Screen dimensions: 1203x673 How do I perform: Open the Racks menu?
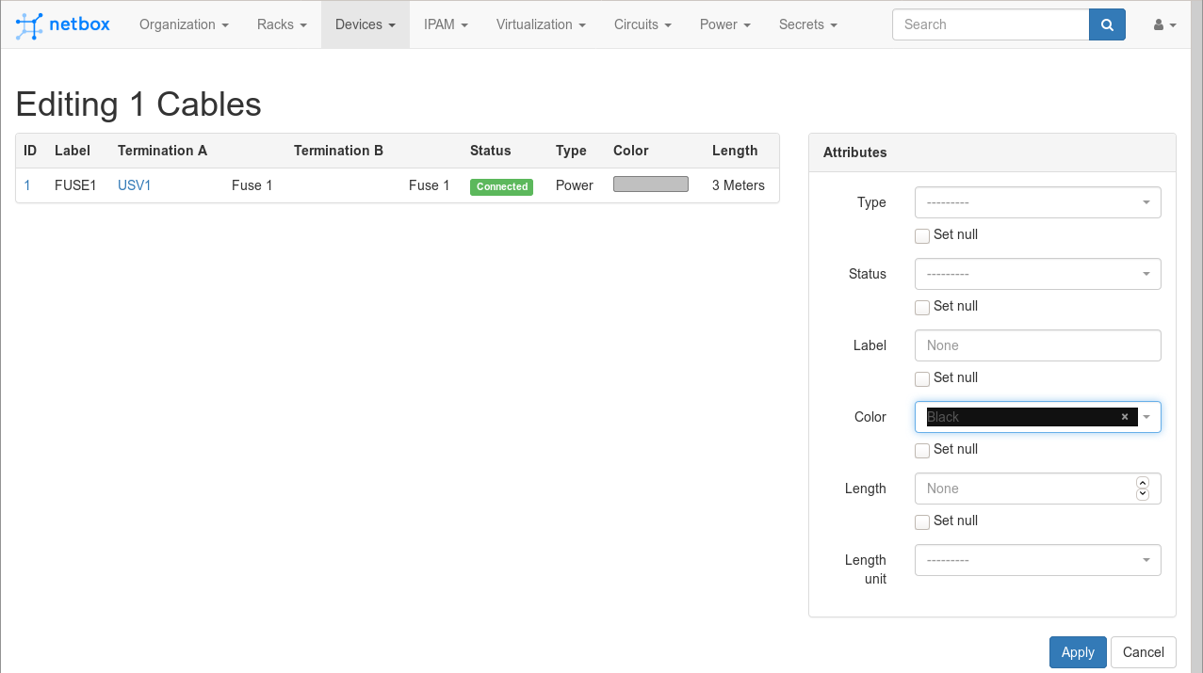(282, 24)
